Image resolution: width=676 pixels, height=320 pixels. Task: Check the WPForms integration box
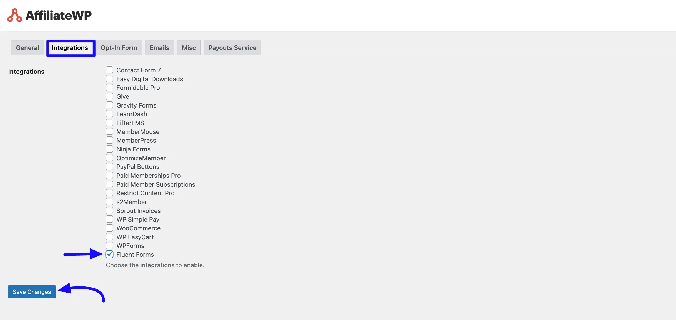tap(109, 245)
